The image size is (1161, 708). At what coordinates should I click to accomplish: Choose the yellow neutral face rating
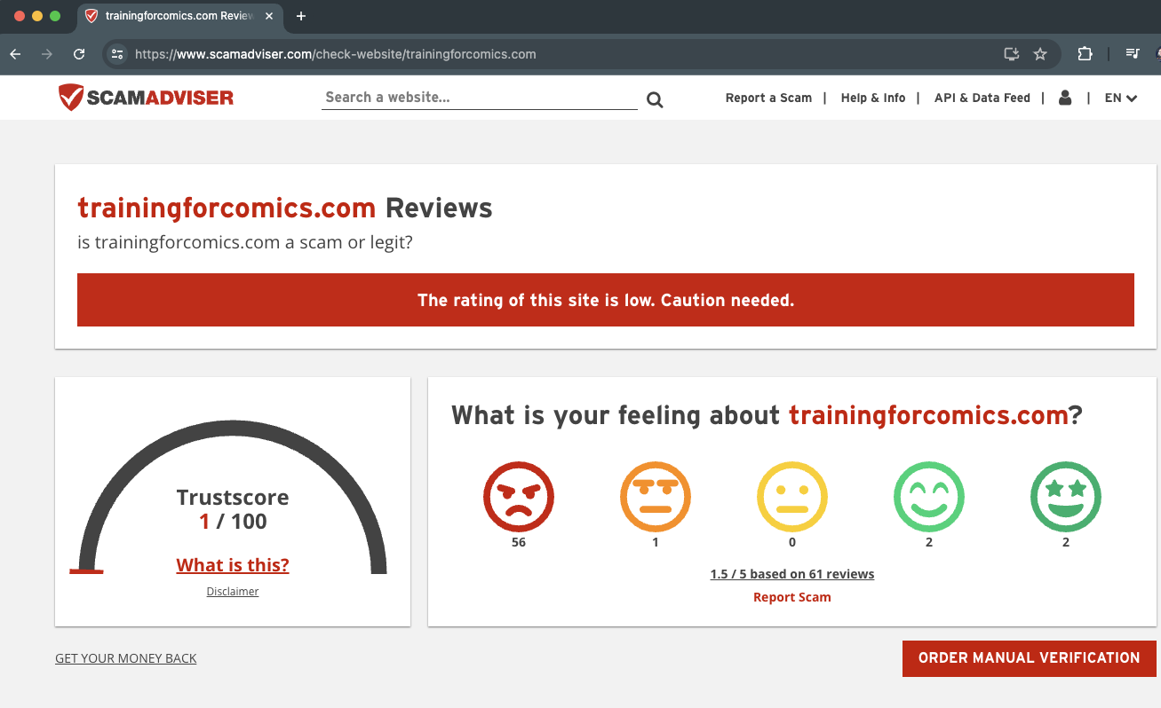792,497
